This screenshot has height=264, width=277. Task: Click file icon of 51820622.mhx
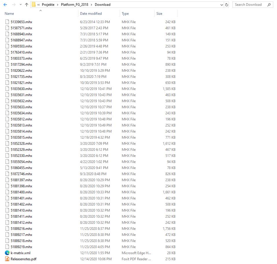click(7, 71)
